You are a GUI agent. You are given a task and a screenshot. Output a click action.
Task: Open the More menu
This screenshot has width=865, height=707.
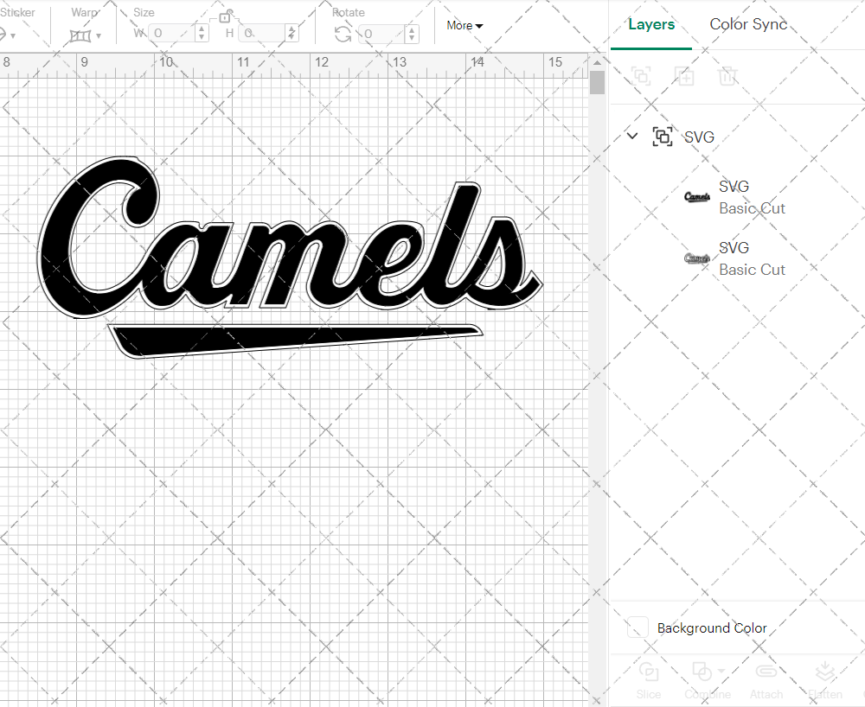pyautogui.click(x=465, y=26)
